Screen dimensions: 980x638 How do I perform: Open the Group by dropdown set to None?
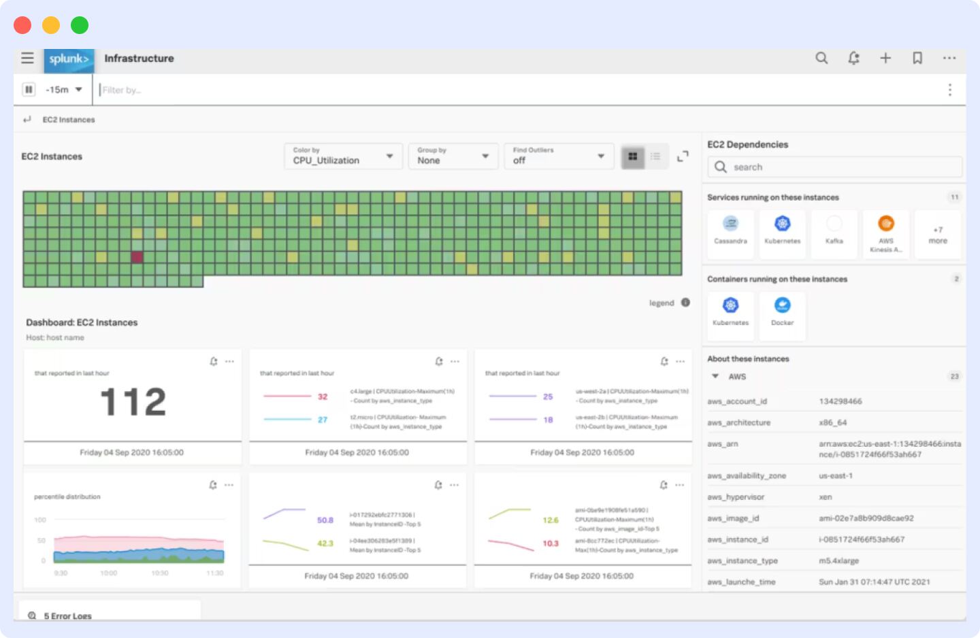tap(453, 156)
